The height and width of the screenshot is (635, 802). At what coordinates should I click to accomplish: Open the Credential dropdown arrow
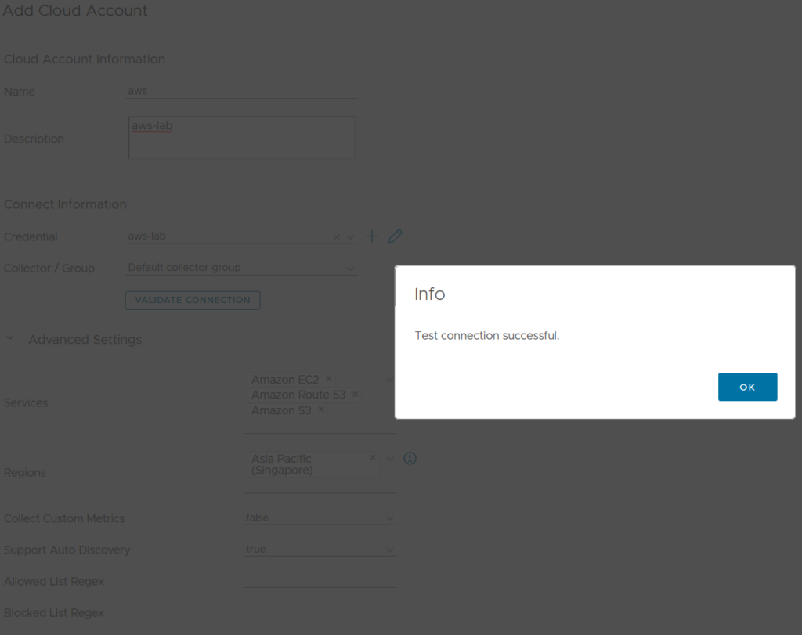pos(350,237)
